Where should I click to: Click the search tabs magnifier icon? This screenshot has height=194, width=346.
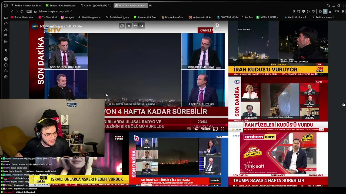coord(328,5)
